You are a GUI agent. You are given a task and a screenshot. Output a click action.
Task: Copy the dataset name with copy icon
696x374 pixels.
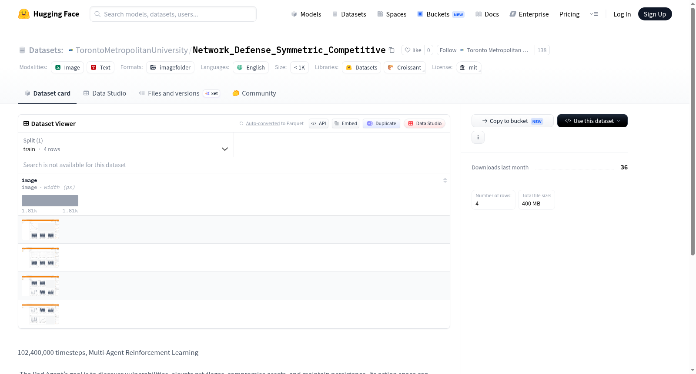391,50
